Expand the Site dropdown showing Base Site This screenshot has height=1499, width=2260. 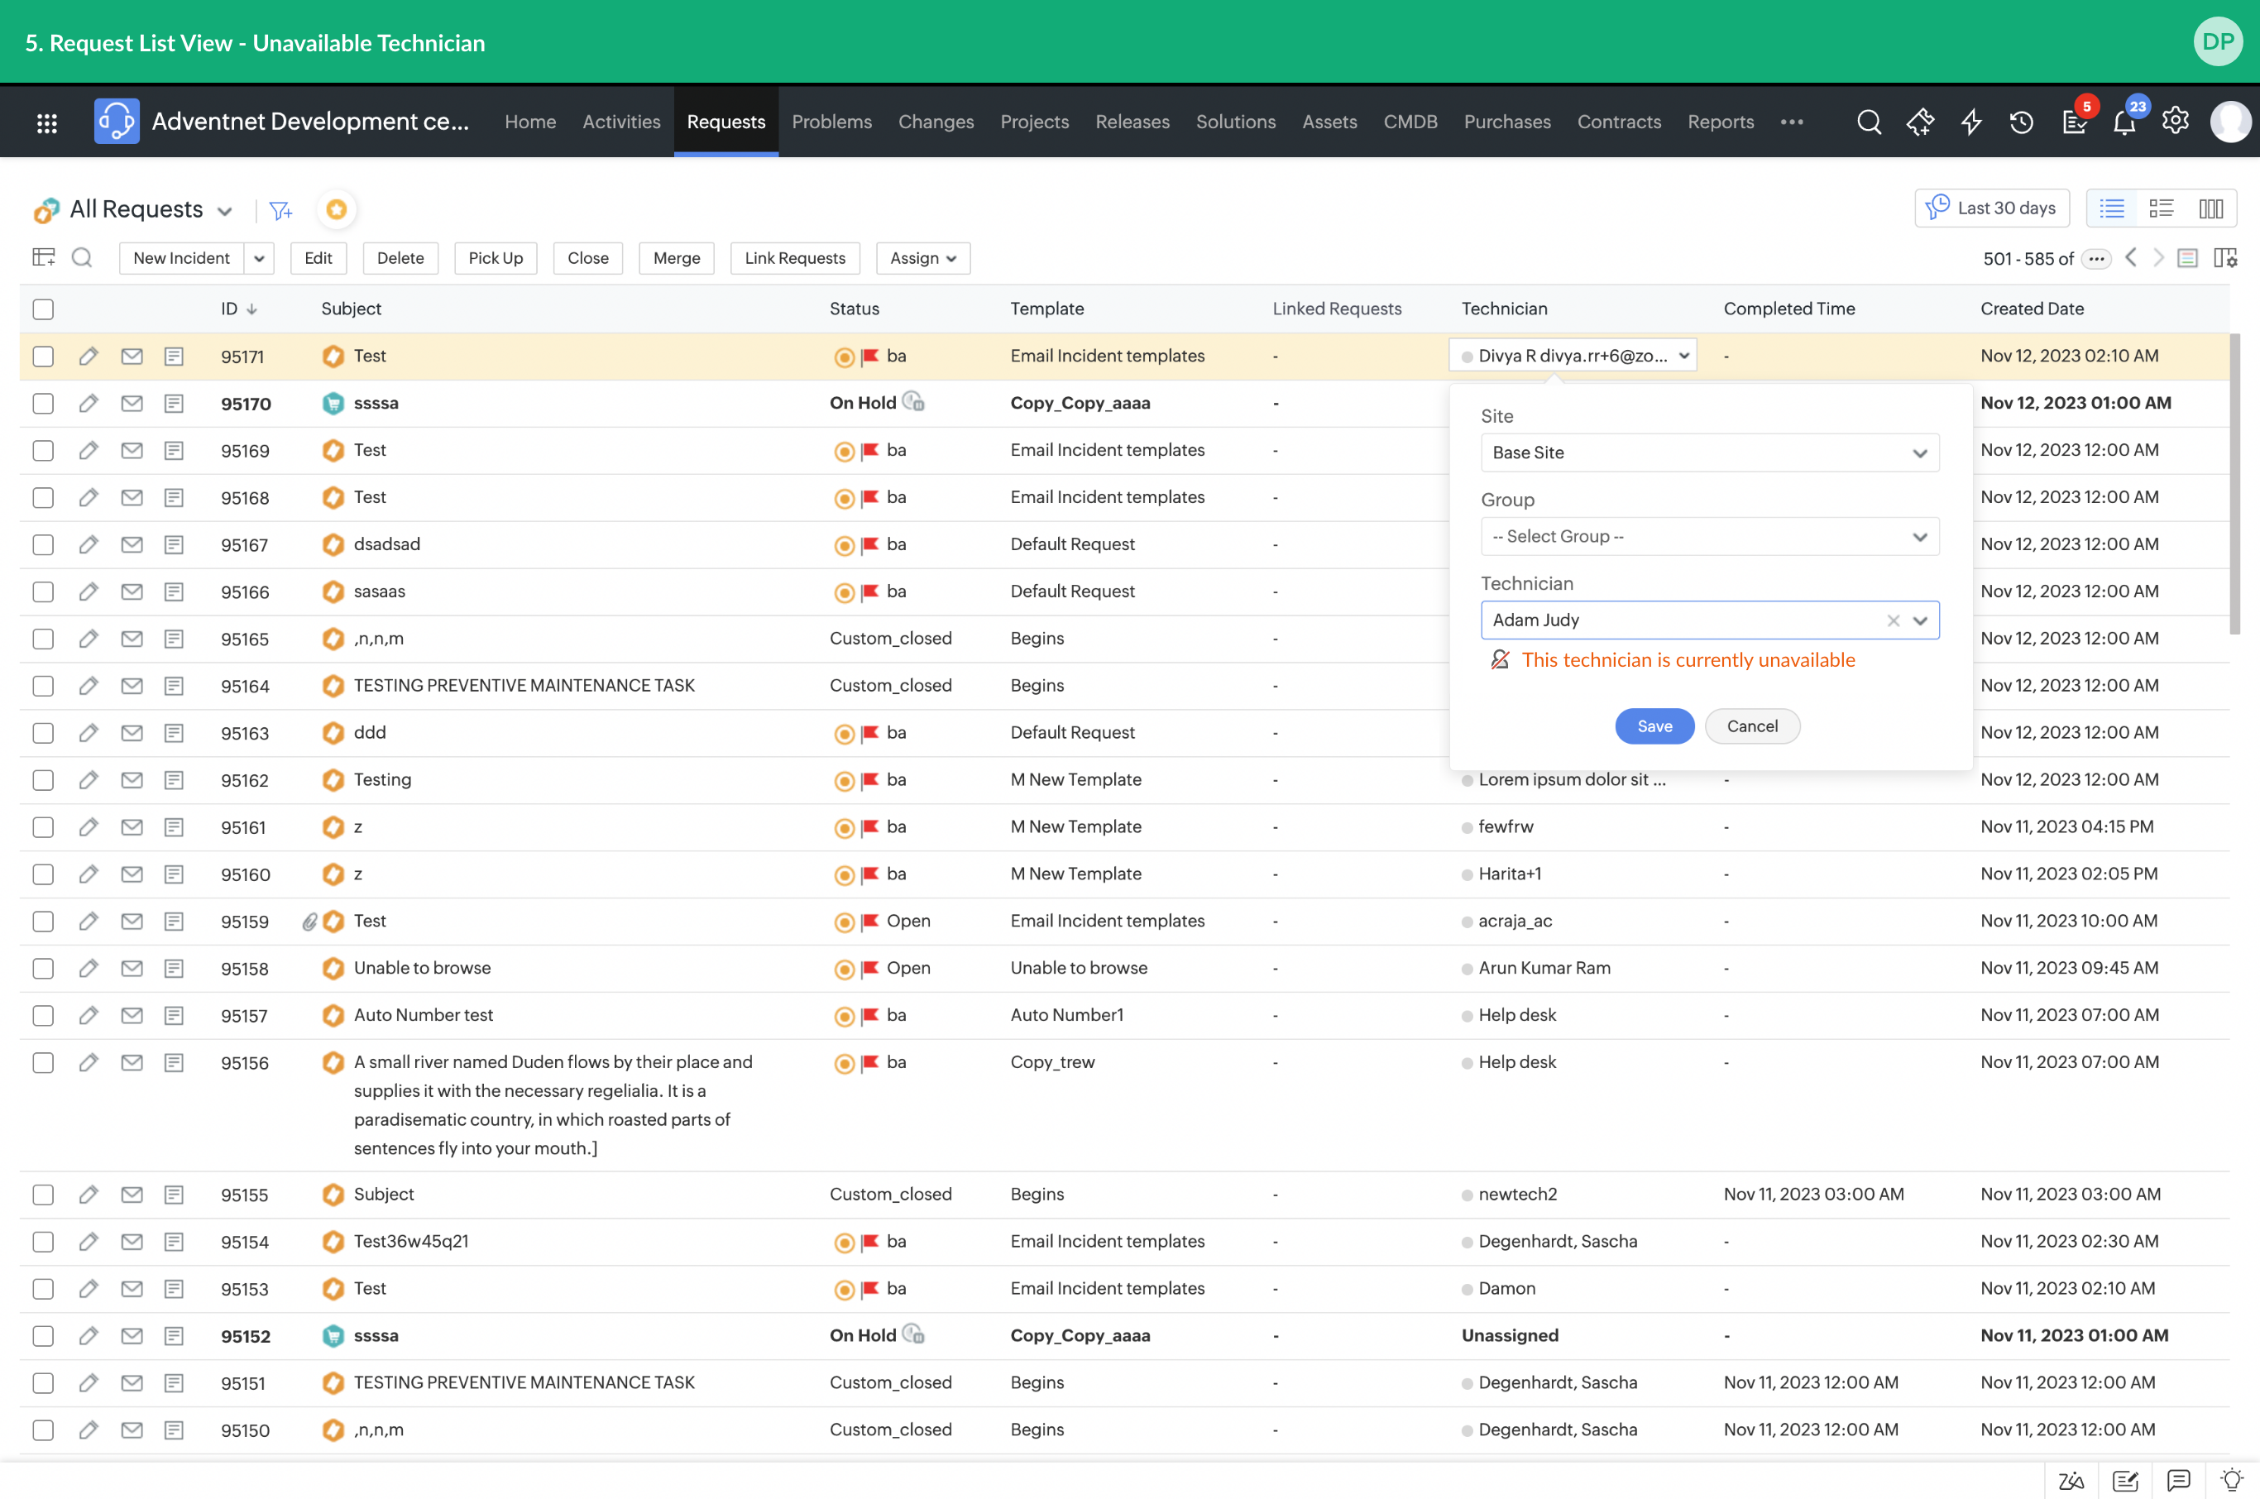tap(1708, 453)
